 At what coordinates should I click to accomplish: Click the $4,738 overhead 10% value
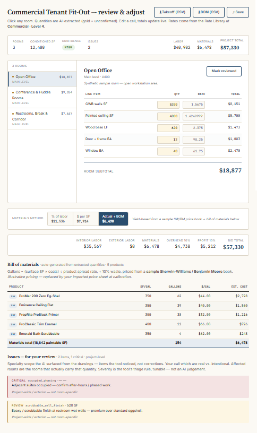(182, 246)
